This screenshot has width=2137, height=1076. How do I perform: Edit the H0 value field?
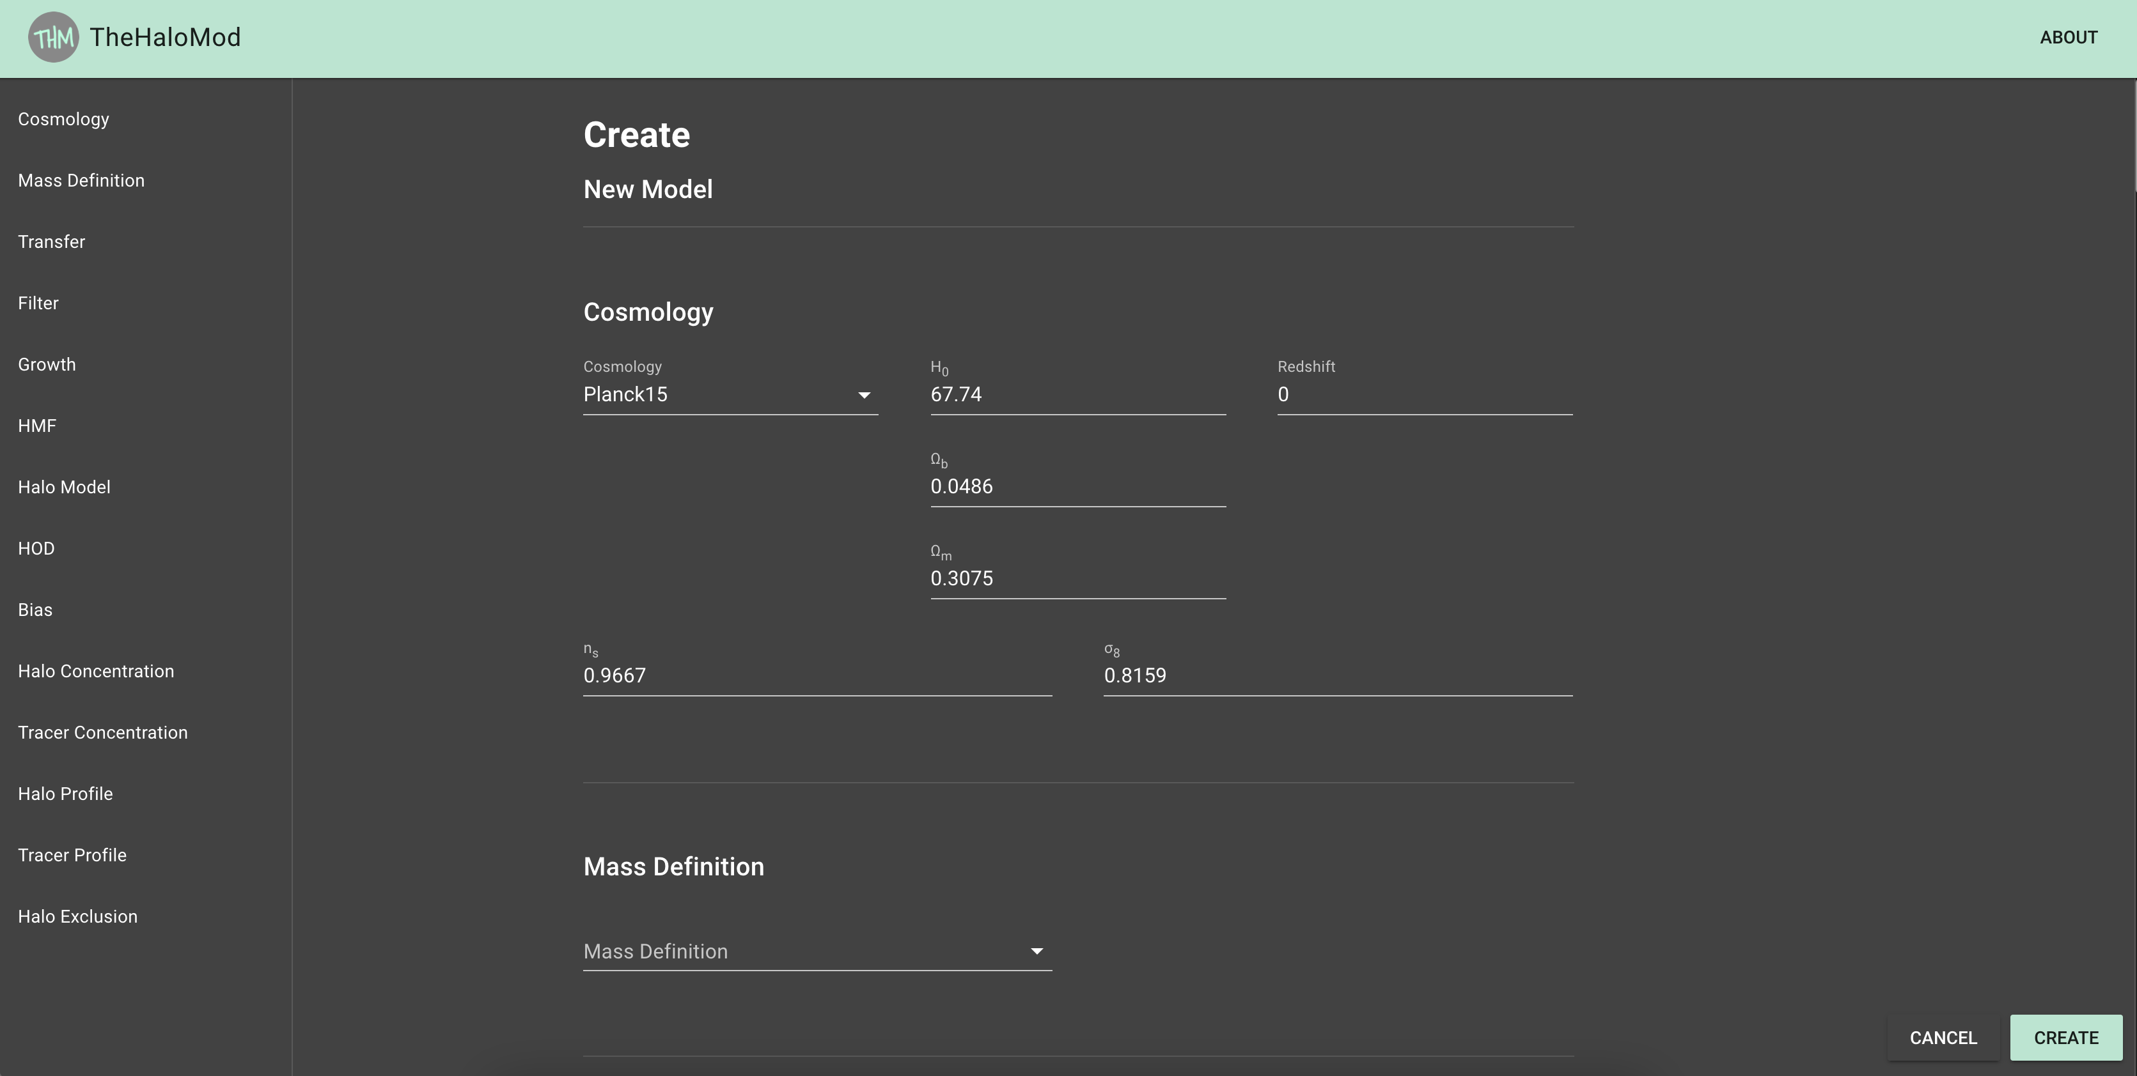pos(1077,395)
